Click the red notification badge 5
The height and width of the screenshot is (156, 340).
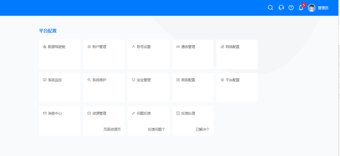(304, 5)
